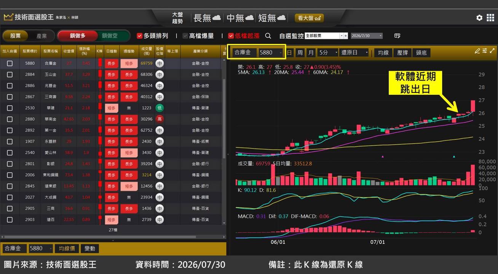Click 週趨勢 短多 badge for 愛山林
498x274 pixels.
click(x=129, y=153)
